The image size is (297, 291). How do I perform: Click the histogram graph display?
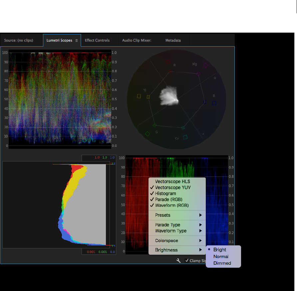click(x=56, y=205)
